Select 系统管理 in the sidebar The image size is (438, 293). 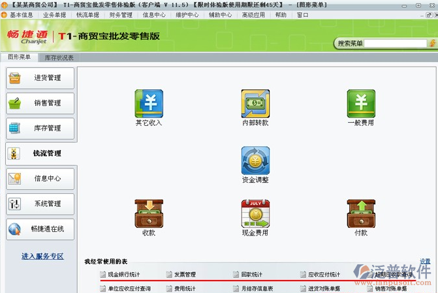[x=40, y=204]
